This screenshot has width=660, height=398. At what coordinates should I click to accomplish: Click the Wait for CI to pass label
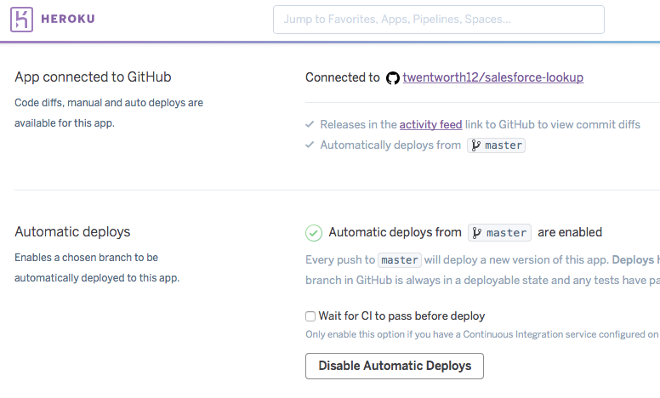pyautogui.click(x=401, y=316)
